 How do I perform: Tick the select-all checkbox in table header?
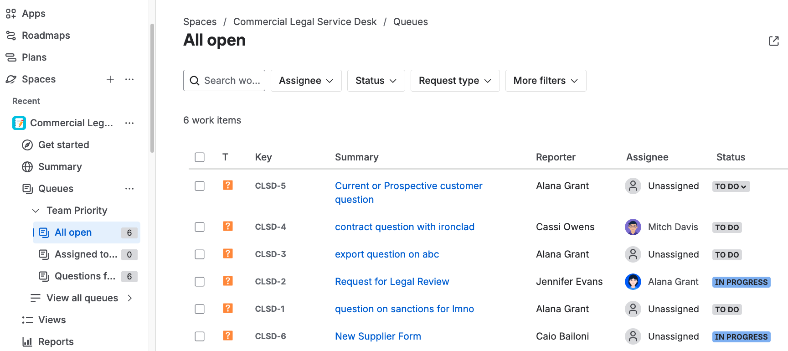[x=200, y=157]
